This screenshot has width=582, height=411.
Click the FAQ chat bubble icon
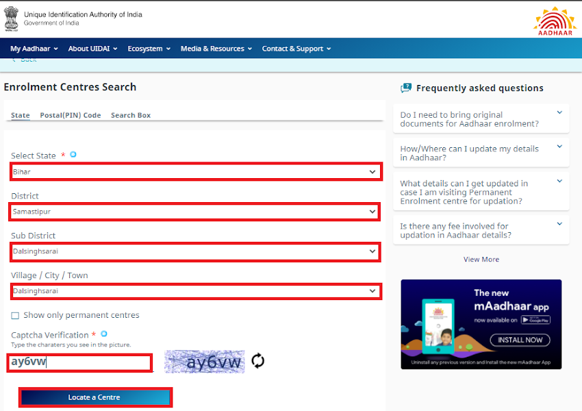[x=406, y=88]
